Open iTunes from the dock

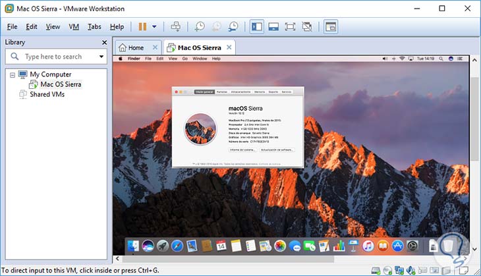point(368,246)
